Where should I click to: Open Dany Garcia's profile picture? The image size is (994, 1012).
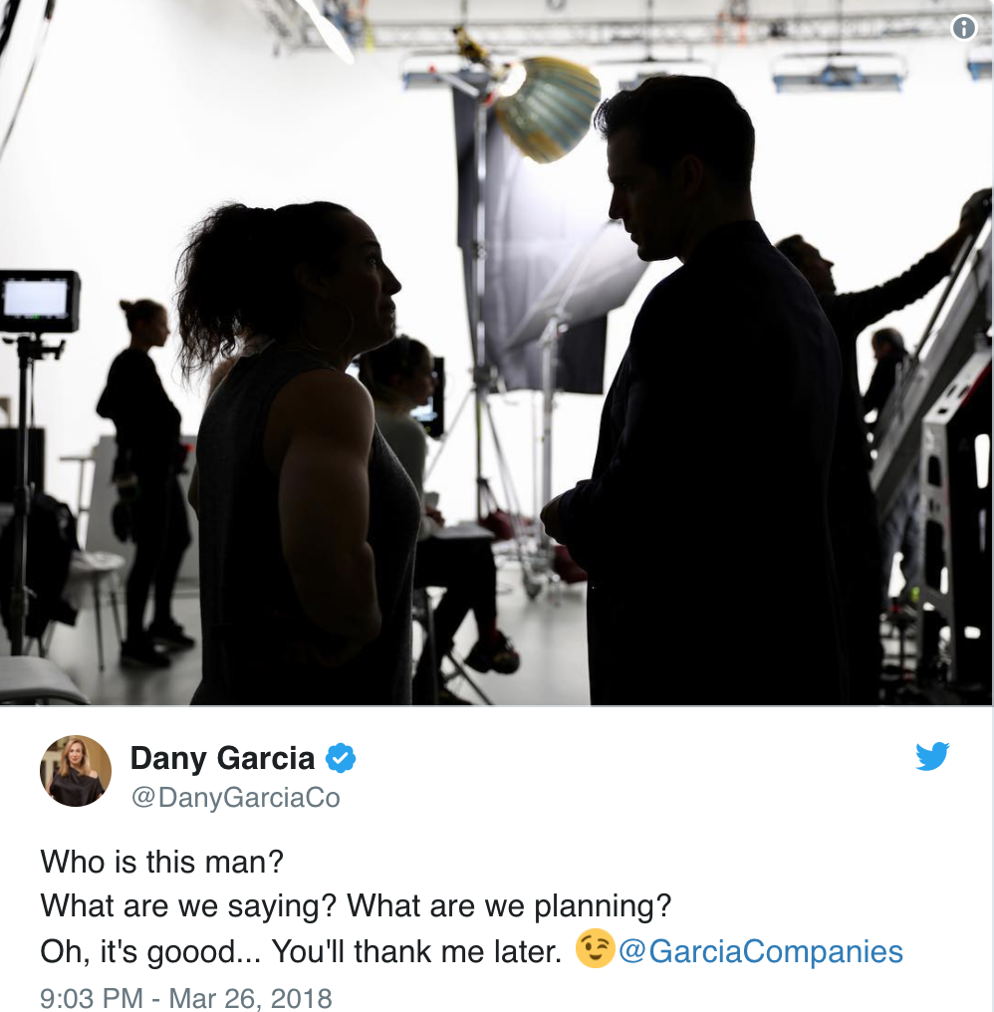tap(76, 771)
